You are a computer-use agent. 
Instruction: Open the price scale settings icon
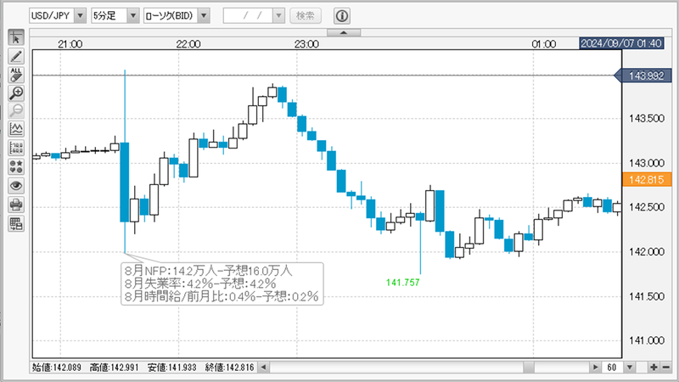click(x=16, y=148)
